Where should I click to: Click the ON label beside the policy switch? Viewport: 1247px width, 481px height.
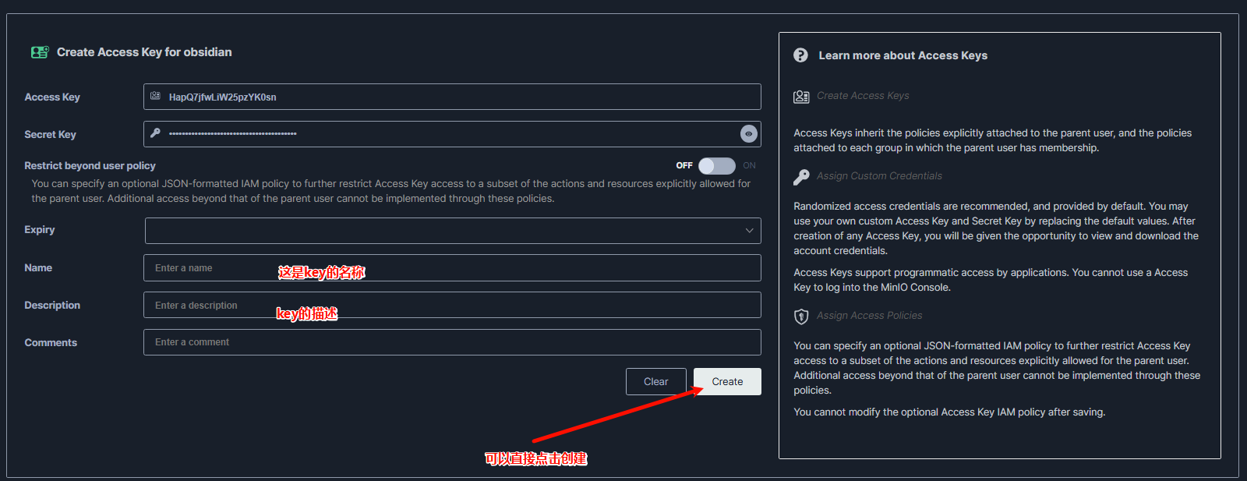pos(749,166)
